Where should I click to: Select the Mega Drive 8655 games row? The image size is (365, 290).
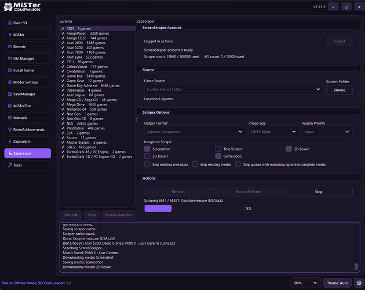[x=98, y=104]
